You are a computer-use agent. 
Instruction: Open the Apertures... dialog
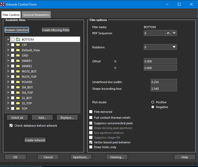[81, 157]
